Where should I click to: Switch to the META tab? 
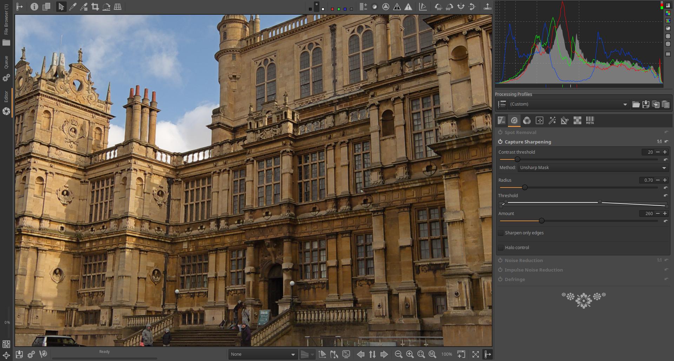tap(590, 121)
